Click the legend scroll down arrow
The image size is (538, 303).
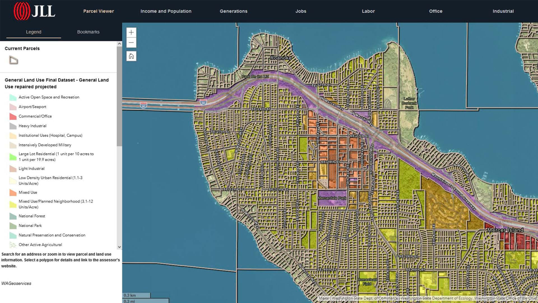tap(119, 247)
